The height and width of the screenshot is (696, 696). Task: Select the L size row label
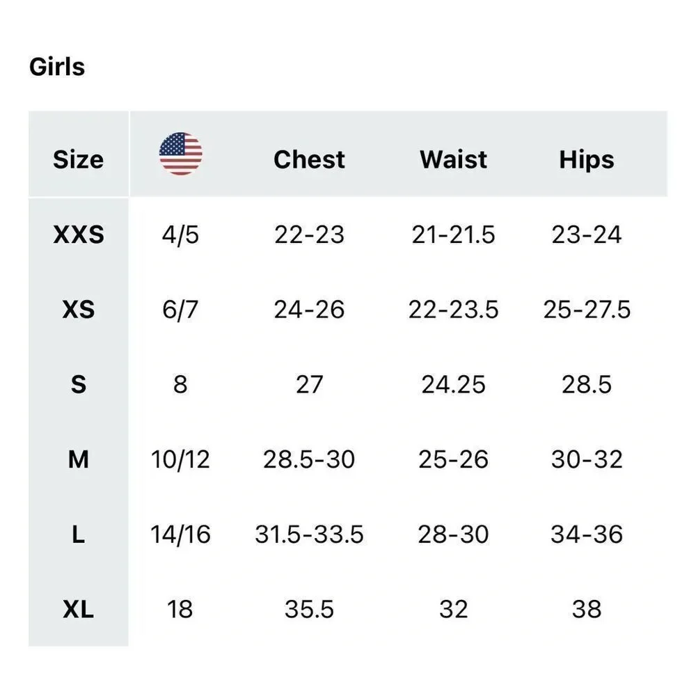tap(79, 534)
